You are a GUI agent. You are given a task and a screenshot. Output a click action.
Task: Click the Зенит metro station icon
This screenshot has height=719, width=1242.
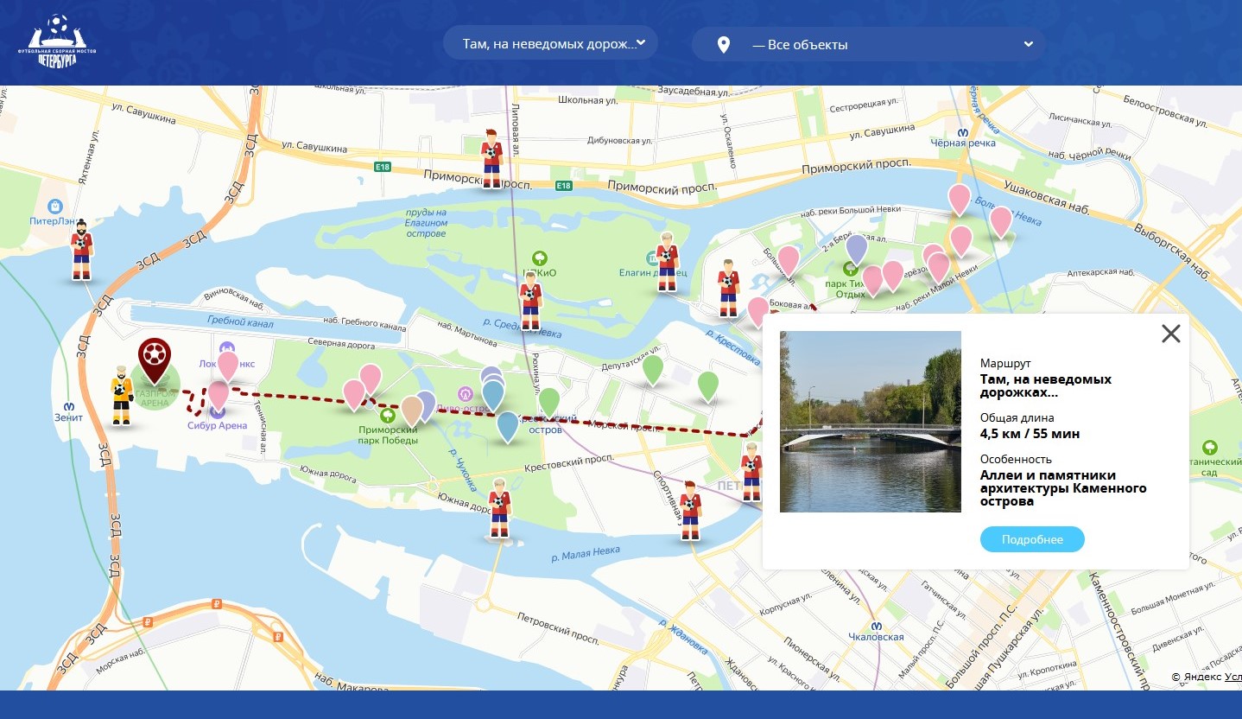[x=68, y=405]
